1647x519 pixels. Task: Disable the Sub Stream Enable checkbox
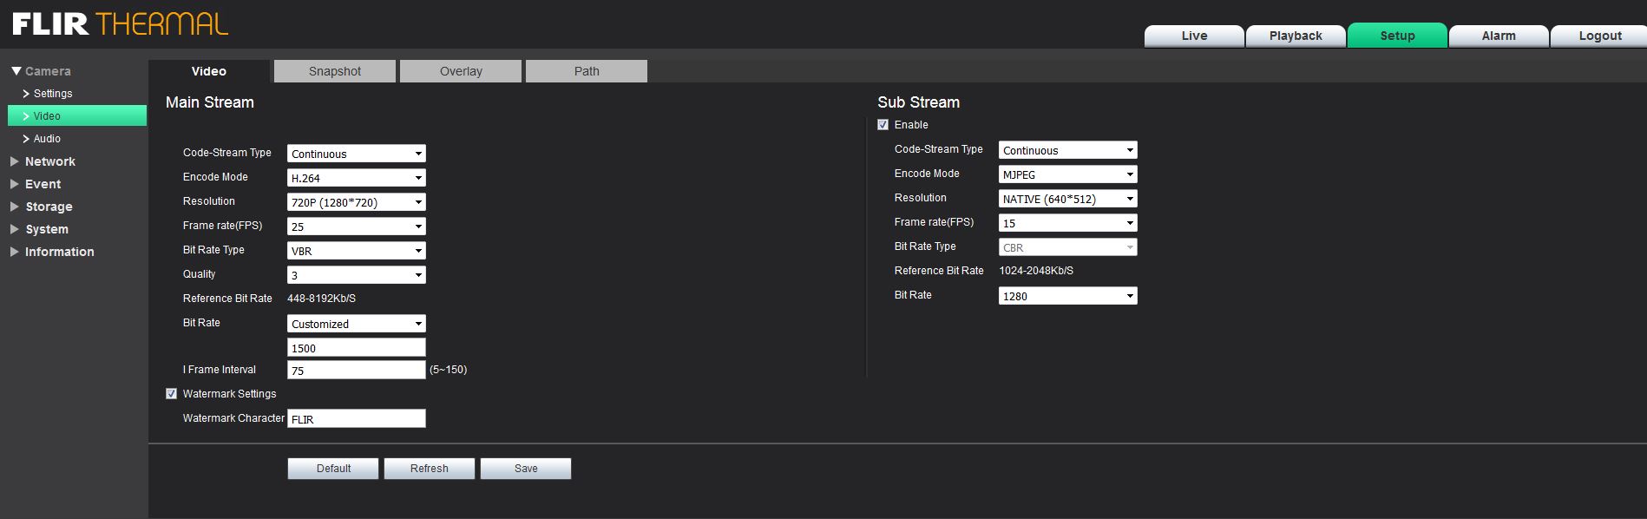883,125
